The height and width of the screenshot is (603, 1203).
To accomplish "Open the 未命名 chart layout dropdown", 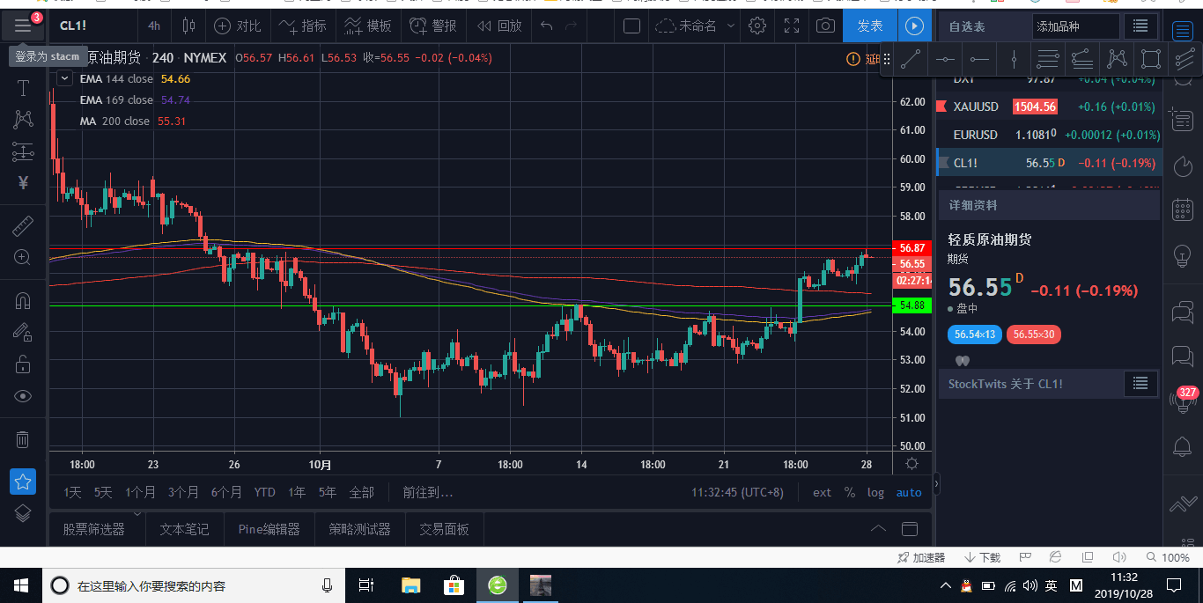I will click(688, 26).
